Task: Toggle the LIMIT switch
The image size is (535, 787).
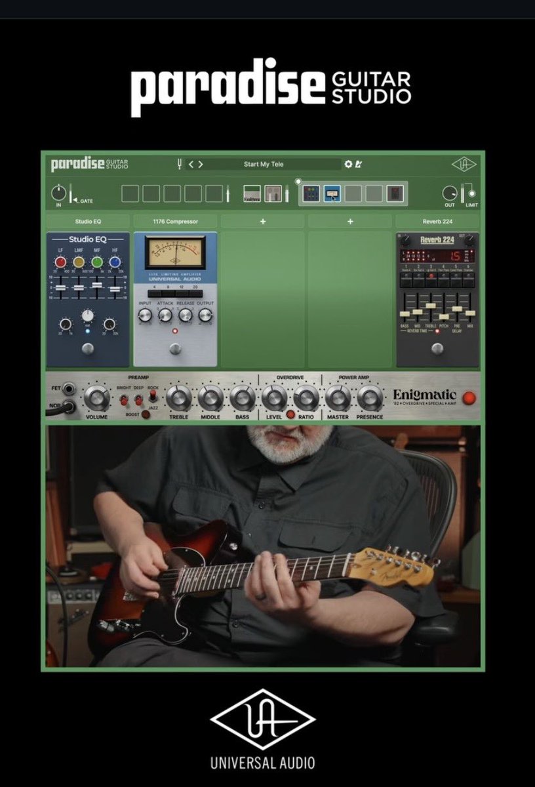Action: pos(471,193)
